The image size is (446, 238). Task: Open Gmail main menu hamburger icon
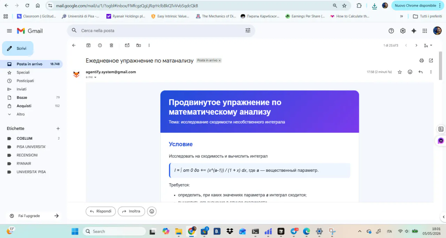(x=9, y=31)
